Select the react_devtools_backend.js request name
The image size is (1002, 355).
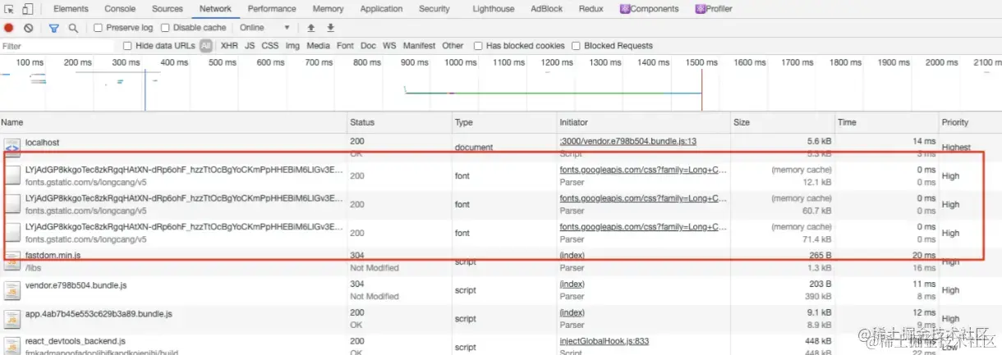coord(76,341)
